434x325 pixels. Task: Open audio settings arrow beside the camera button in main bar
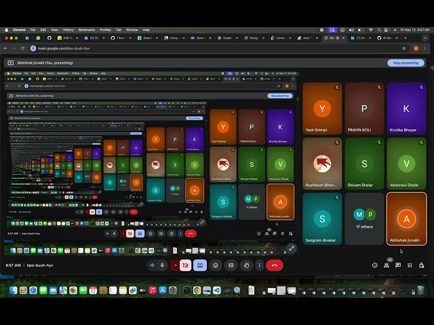coord(175,265)
